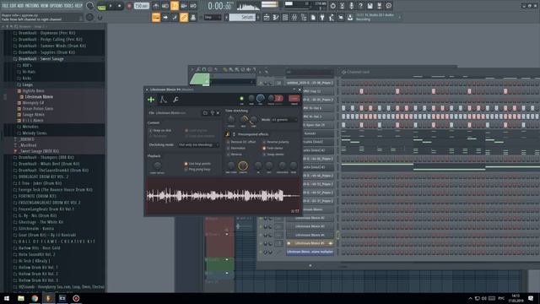Click the tempo field showing 150
Viewport: 540px width, 304px height.
(x=141, y=6)
